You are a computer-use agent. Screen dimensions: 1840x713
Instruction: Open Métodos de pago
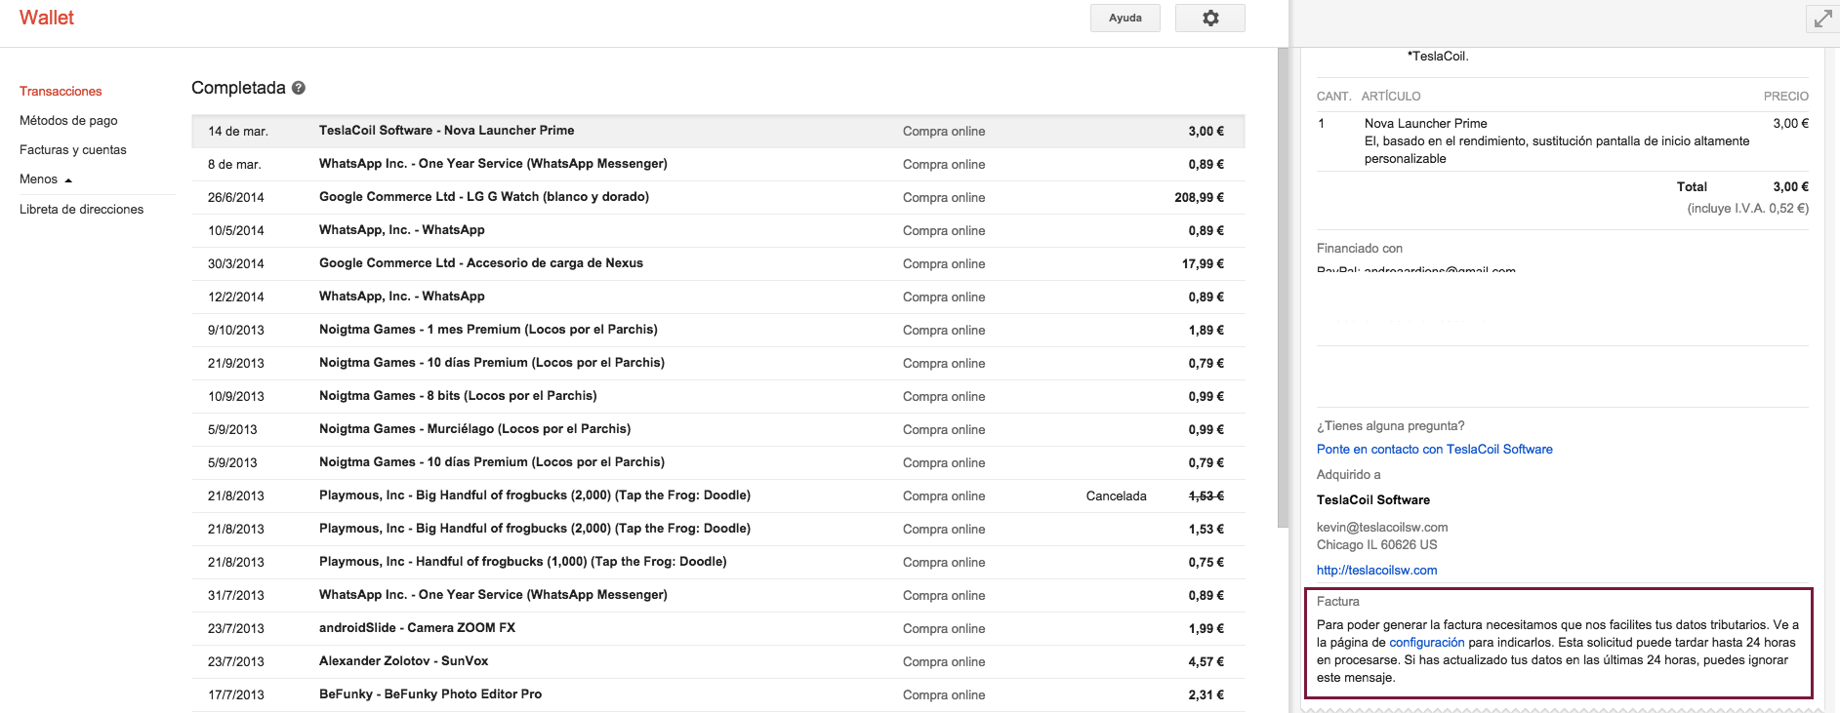(68, 120)
